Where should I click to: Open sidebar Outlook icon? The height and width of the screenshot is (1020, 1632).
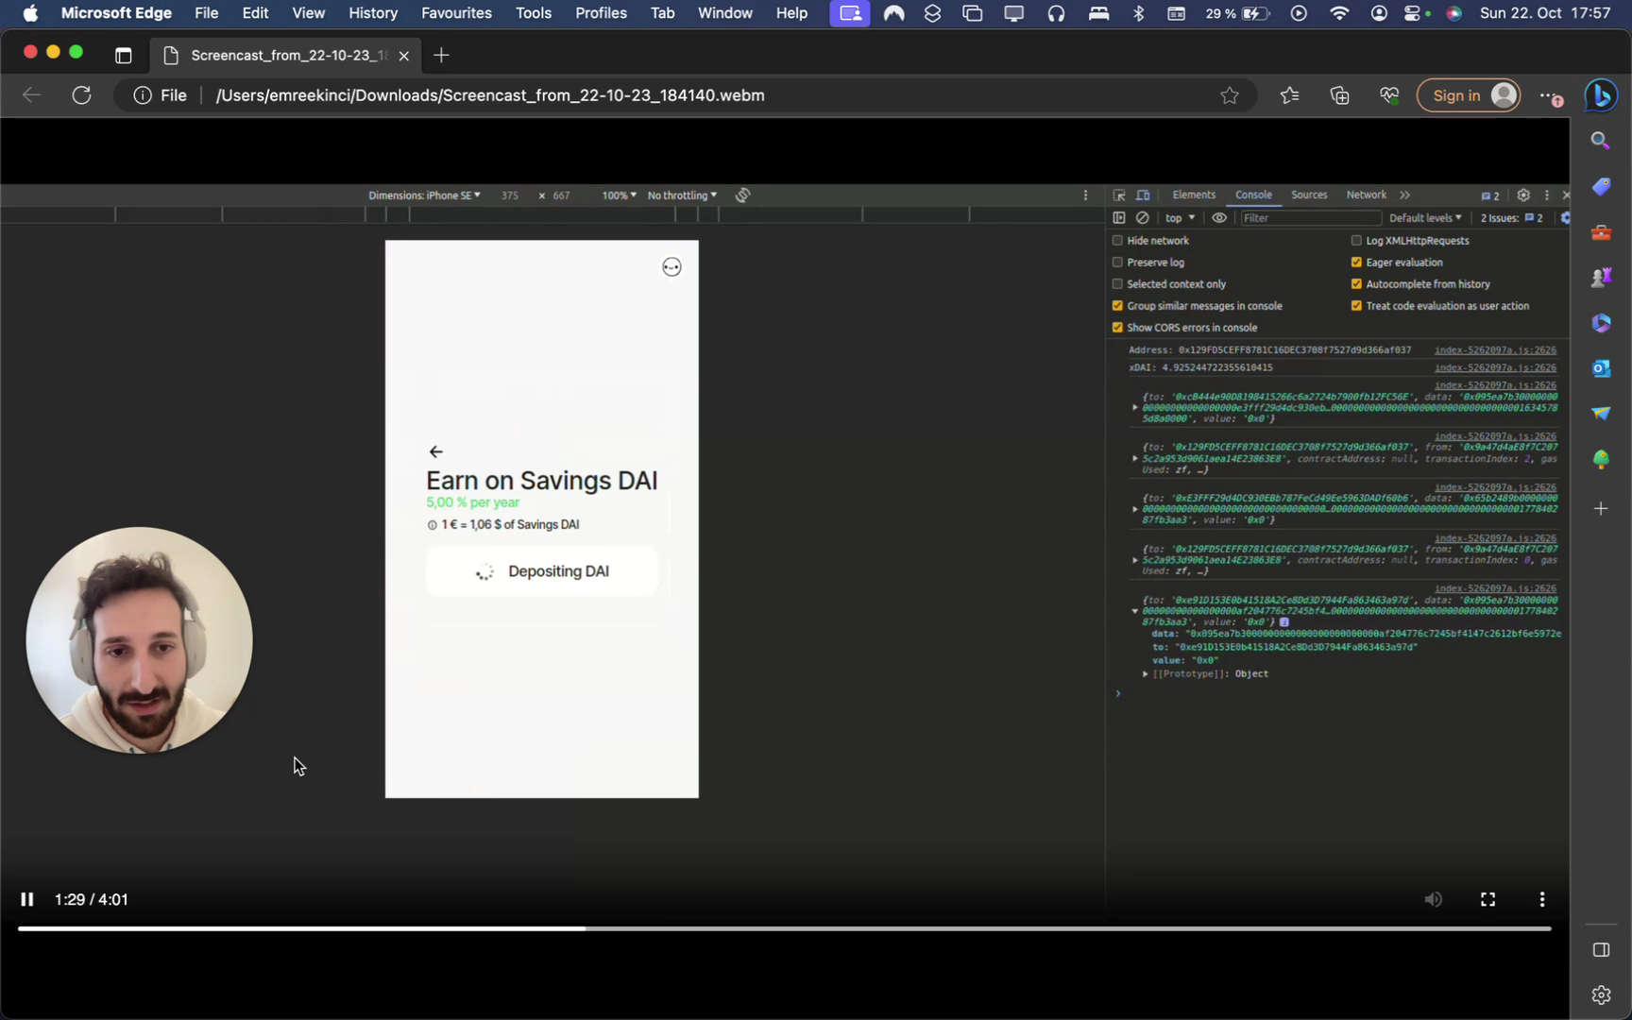pyautogui.click(x=1600, y=368)
